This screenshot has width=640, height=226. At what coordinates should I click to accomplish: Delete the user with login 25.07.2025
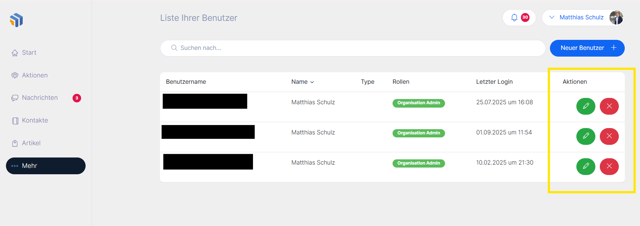pos(609,106)
